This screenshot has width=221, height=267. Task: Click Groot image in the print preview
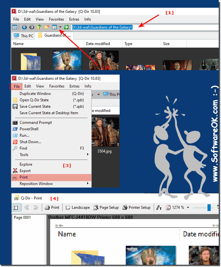151,255
